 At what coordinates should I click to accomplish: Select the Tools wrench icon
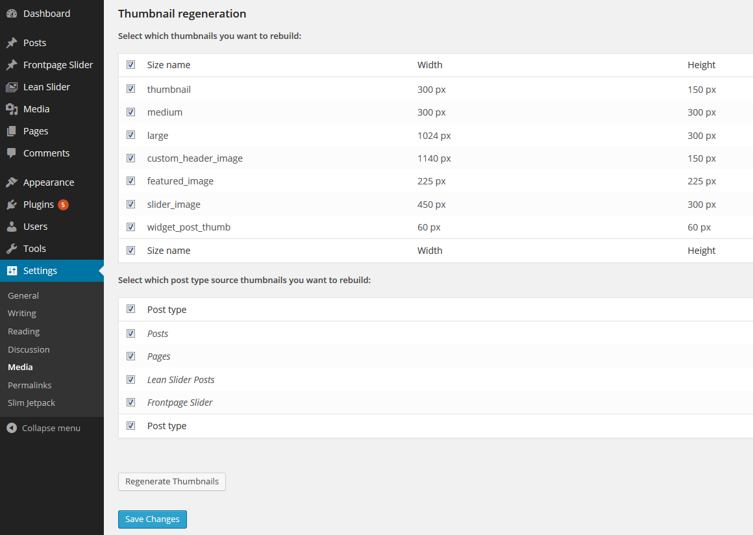click(x=12, y=248)
